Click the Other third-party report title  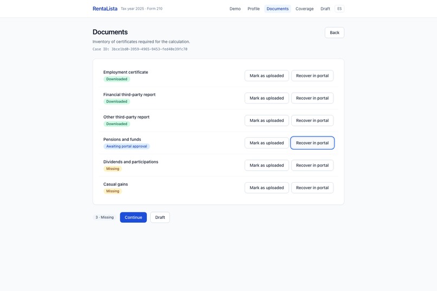tap(126, 117)
